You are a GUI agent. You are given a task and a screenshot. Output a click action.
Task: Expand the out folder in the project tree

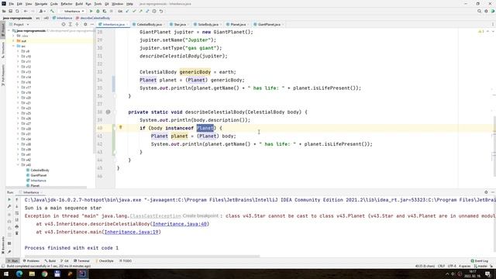[14, 41]
